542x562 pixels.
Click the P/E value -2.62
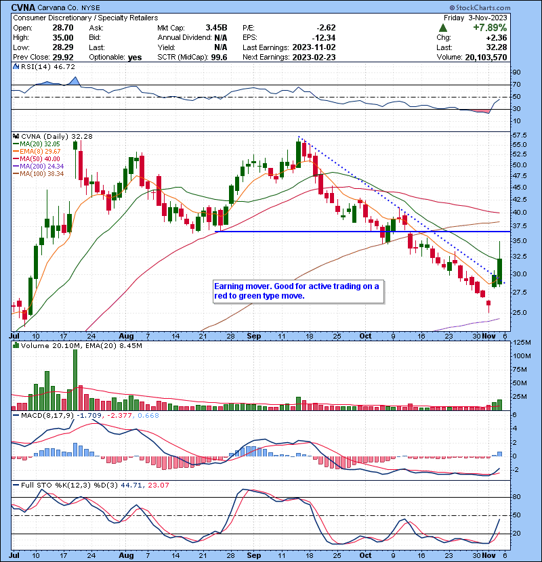pos(326,28)
